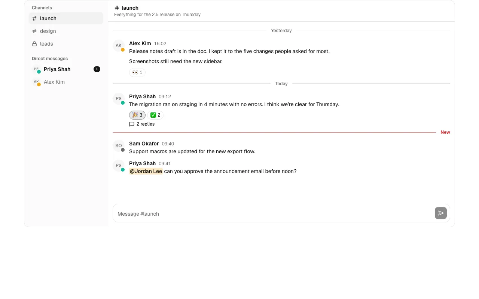Click the 'Screenshots still need the new sidebar' text
This screenshot has height=299, width=479.
[176, 61]
